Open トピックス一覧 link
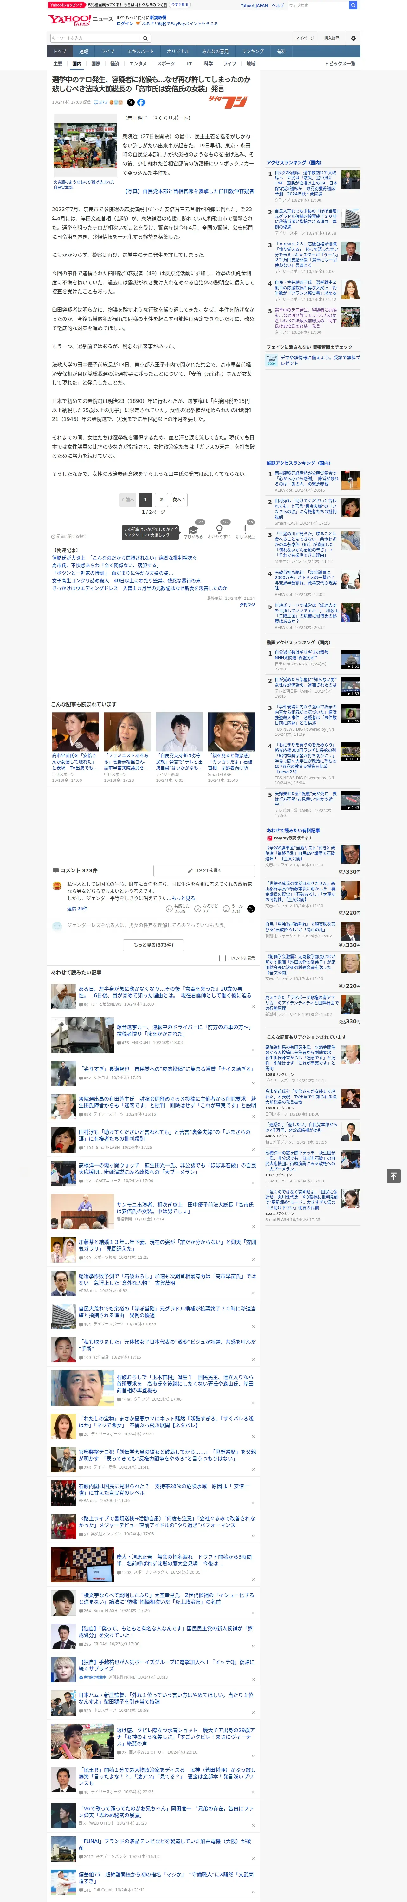Viewport: 407px width, 1902px height. pos(340,63)
